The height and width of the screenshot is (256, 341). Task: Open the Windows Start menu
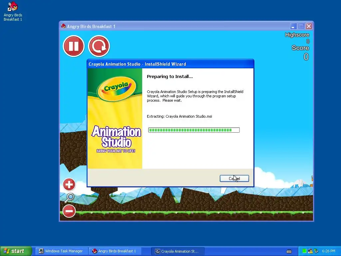(x=16, y=251)
